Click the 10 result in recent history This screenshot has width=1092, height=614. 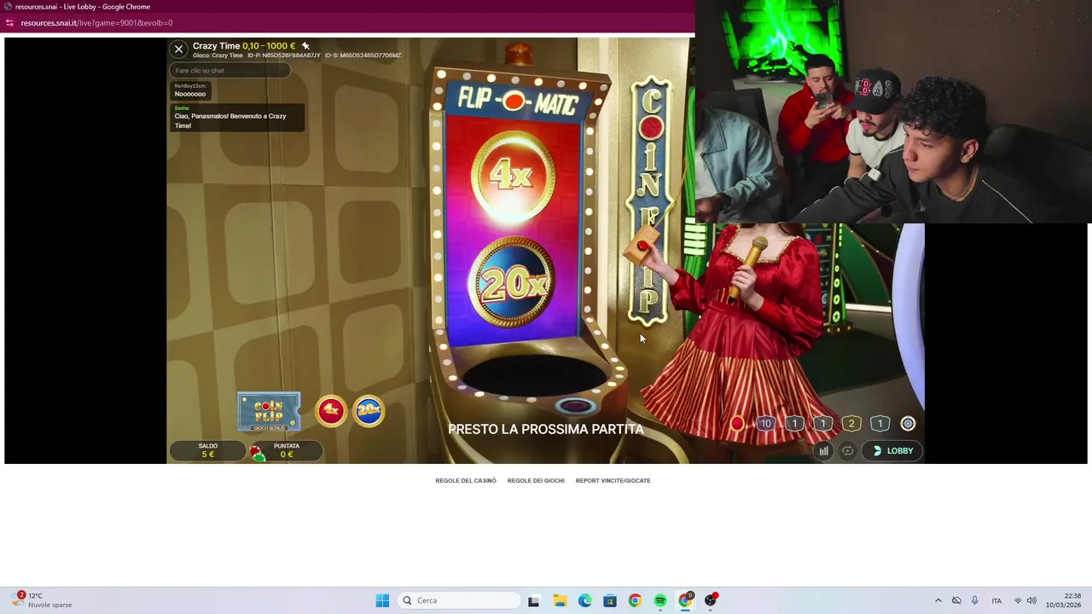[x=765, y=424]
